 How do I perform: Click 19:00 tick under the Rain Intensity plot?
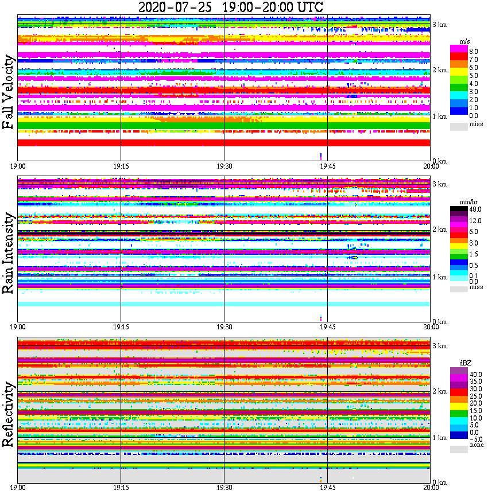[17, 327]
